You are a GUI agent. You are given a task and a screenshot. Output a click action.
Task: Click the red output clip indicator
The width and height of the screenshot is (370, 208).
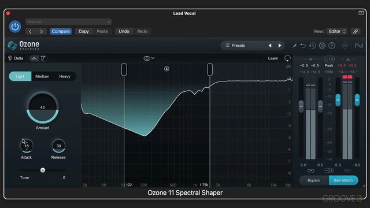pos(347,77)
